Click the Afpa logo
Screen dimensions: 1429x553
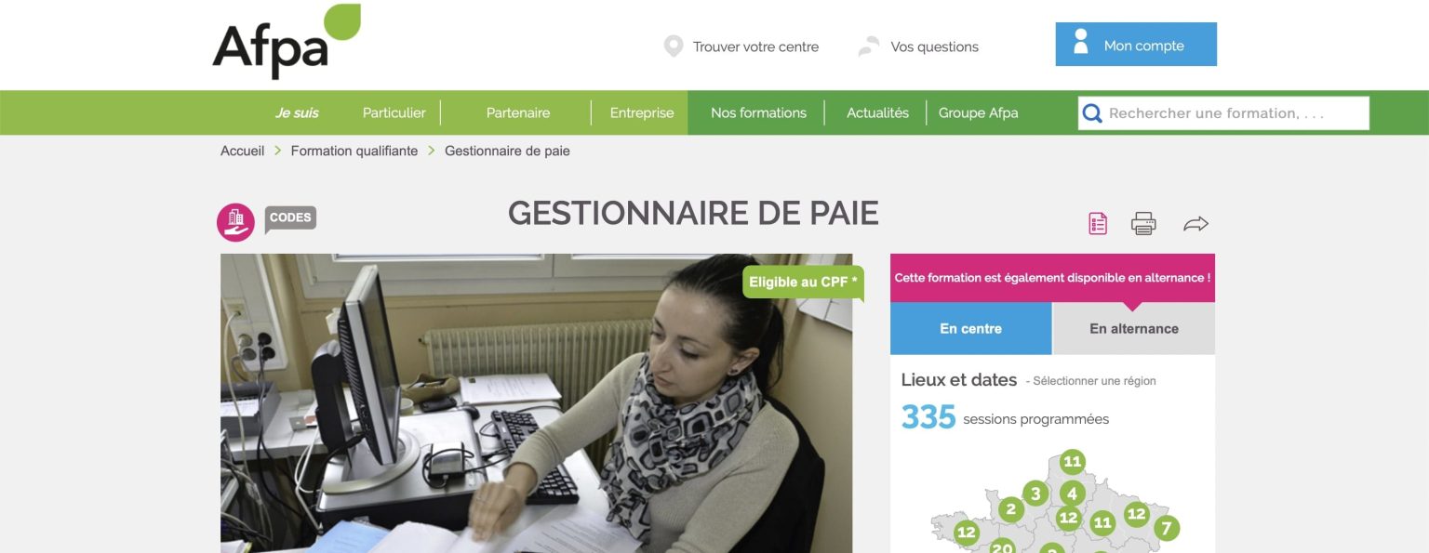(287, 41)
